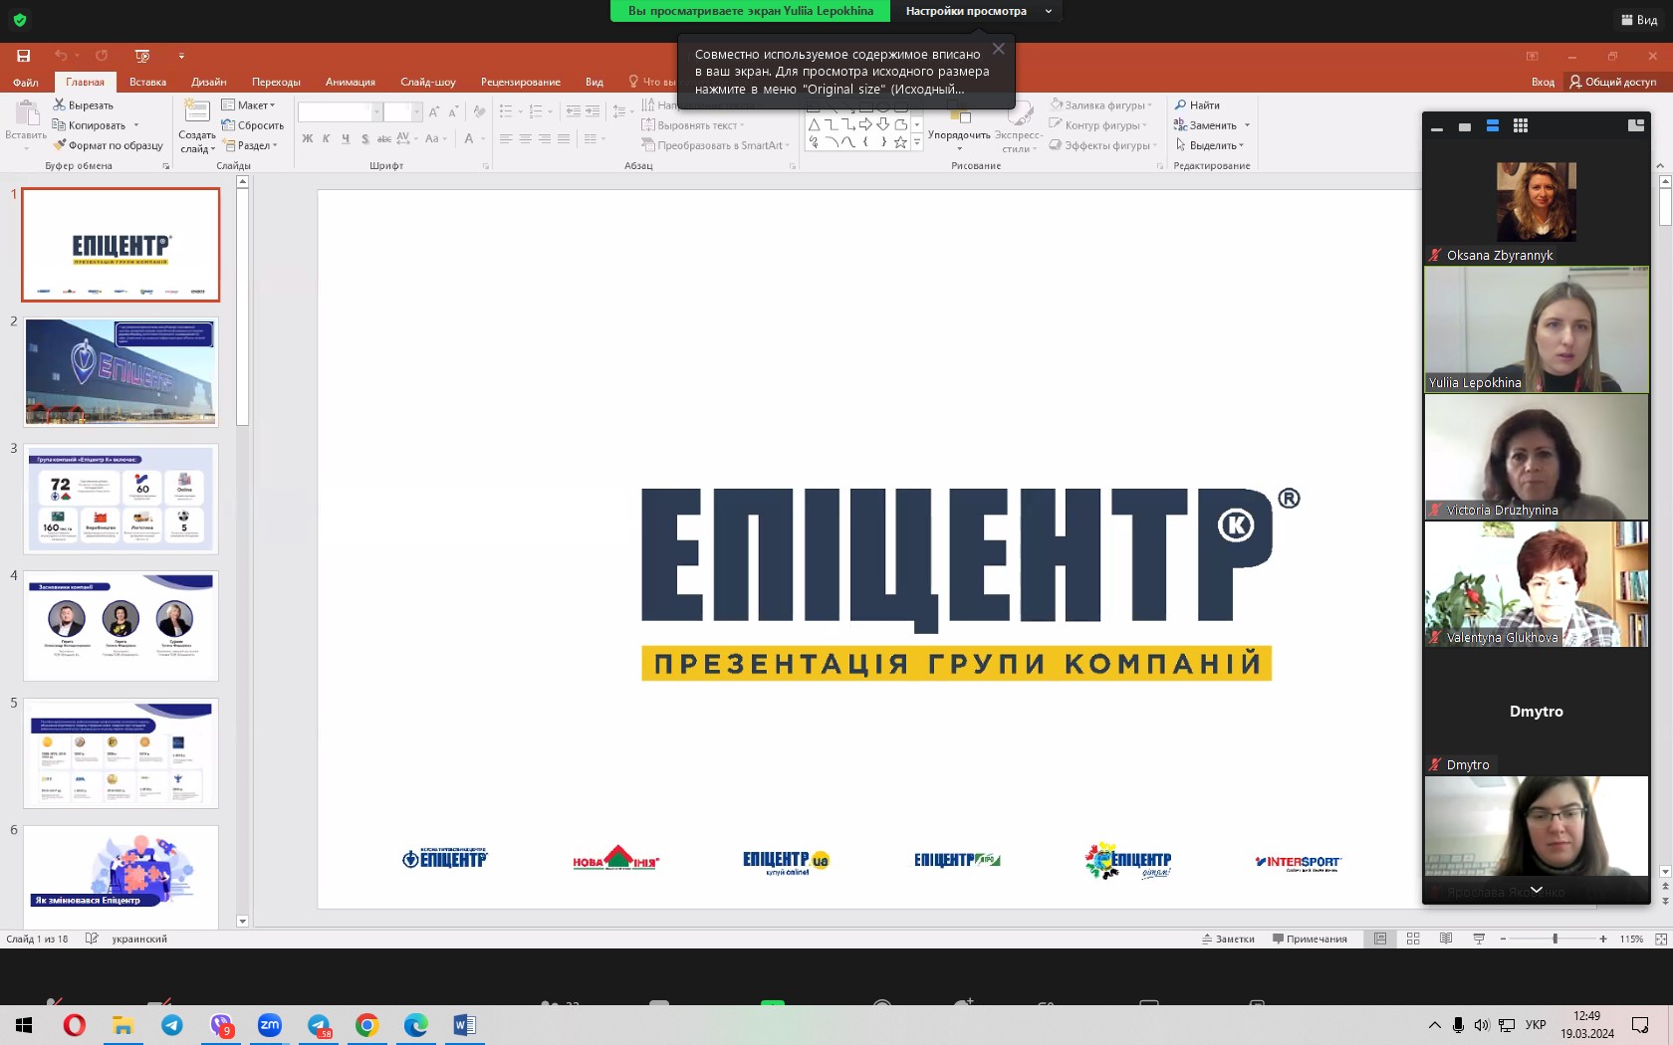Click the zoom level slider handle
The height and width of the screenshot is (1045, 1673).
(1554, 939)
